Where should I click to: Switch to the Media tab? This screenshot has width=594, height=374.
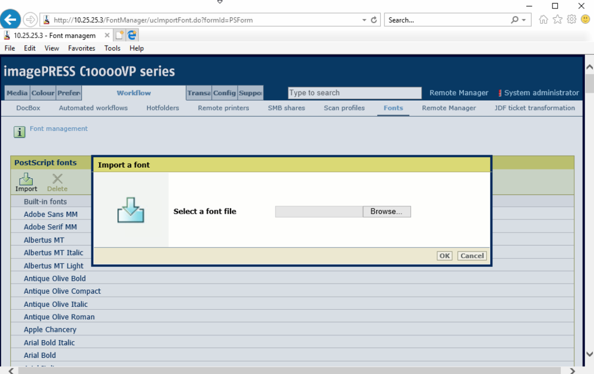(x=17, y=93)
